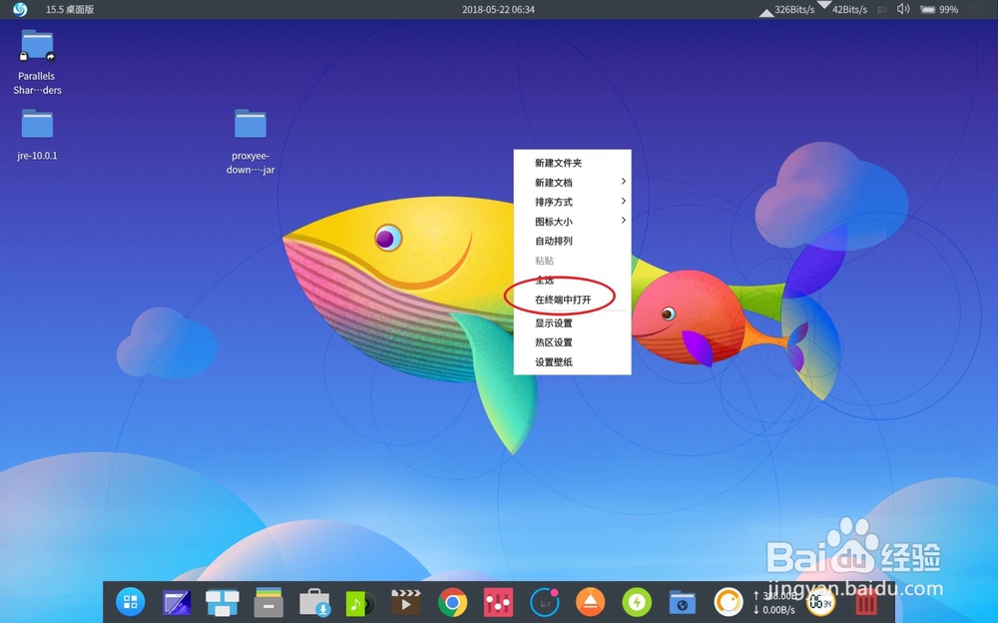Choose 在终端中打开 in the context menu
The image size is (998, 623).
pyautogui.click(x=572, y=300)
